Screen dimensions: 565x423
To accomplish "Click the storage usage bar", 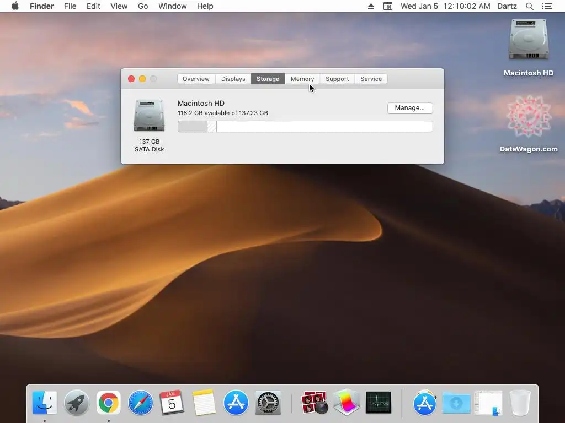I will (x=305, y=127).
